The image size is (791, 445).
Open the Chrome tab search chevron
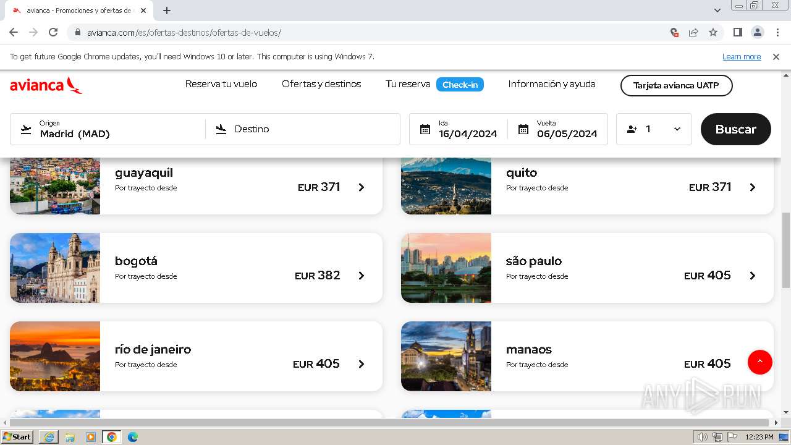coord(717,11)
